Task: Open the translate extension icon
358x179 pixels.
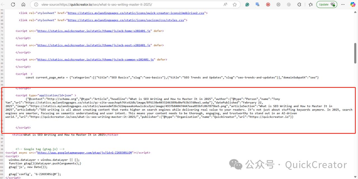Action: 258,4
